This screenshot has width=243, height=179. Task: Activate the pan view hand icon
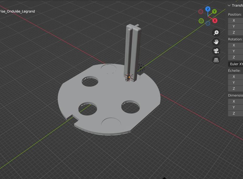[x=216, y=42]
